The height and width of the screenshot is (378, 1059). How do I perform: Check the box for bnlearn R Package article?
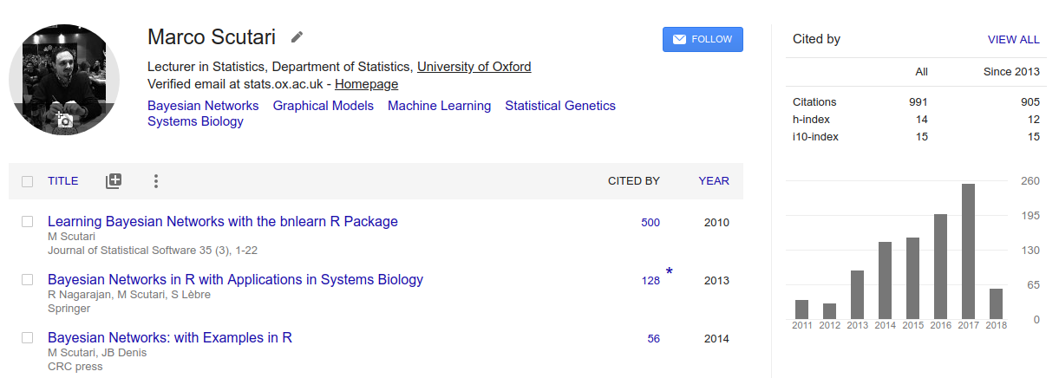coord(28,222)
